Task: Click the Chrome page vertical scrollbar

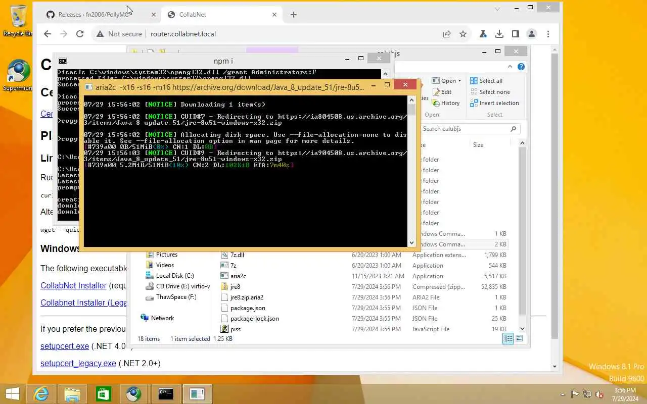Action: coord(554,208)
